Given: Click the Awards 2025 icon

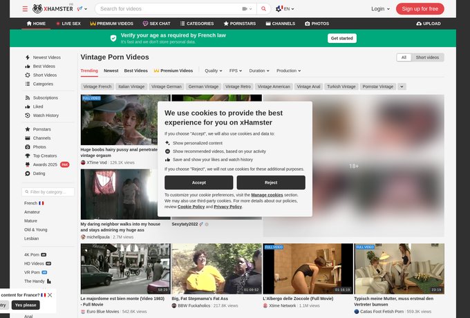Looking at the screenshot, I should point(28,165).
